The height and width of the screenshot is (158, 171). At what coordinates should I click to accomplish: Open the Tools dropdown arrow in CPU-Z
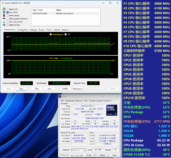95,155
